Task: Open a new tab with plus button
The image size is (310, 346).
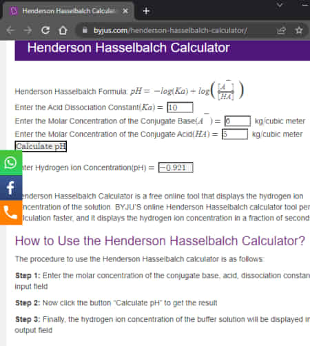Action: tap(146, 11)
